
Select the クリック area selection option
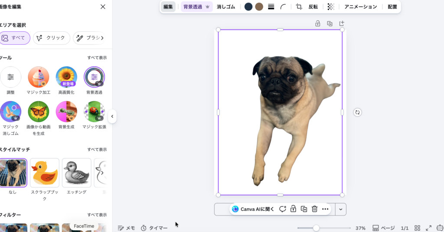tap(51, 38)
